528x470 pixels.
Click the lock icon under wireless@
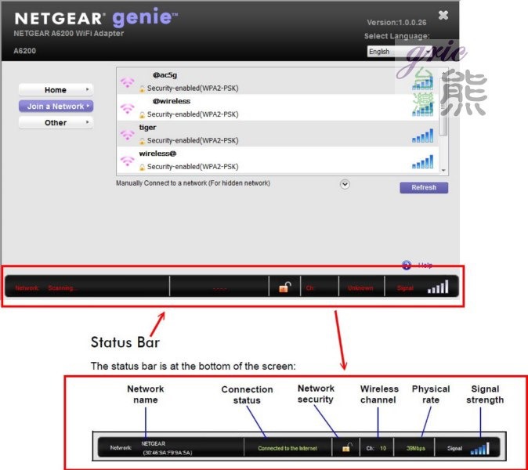[x=142, y=168]
